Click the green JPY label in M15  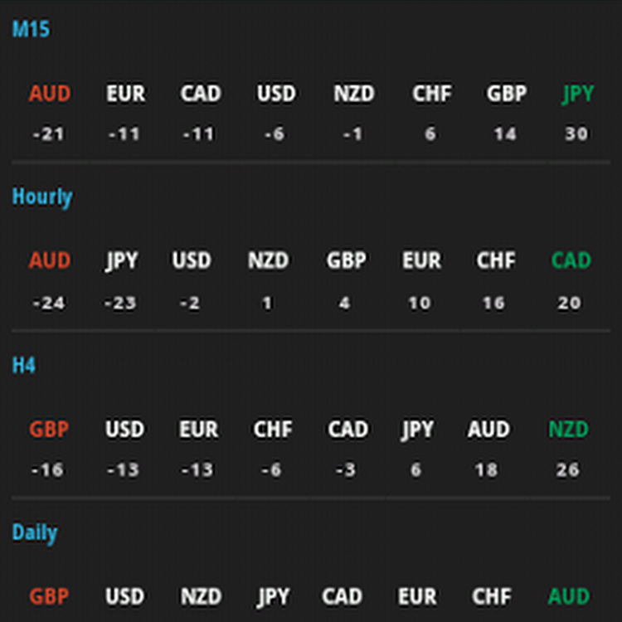[x=577, y=95]
